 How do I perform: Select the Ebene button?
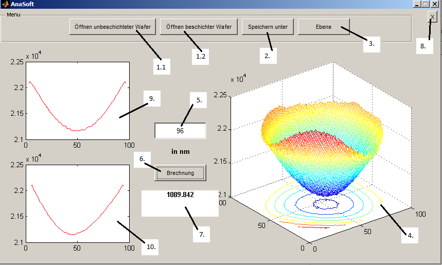point(324,27)
